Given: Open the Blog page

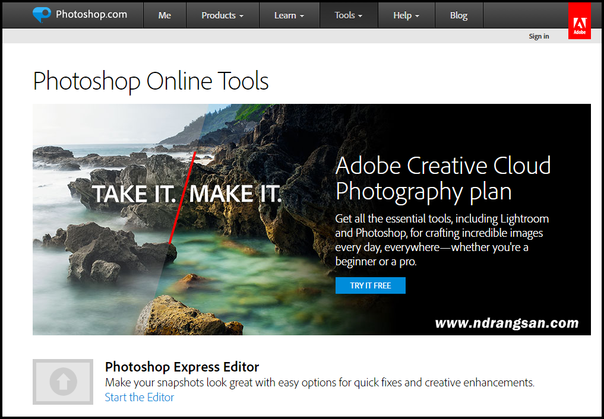Looking at the screenshot, I should click(x=458, y=15).
